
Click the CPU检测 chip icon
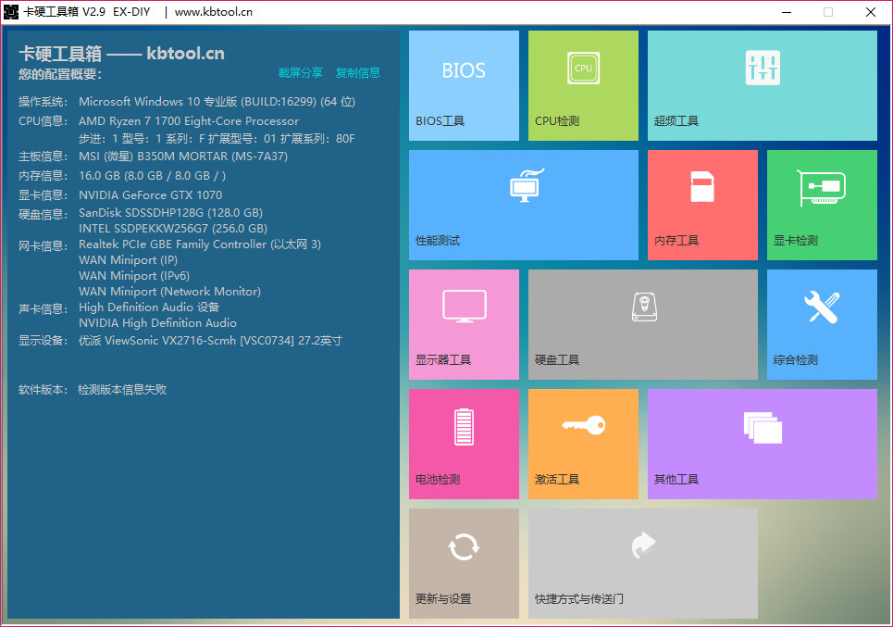click(583, 69)
